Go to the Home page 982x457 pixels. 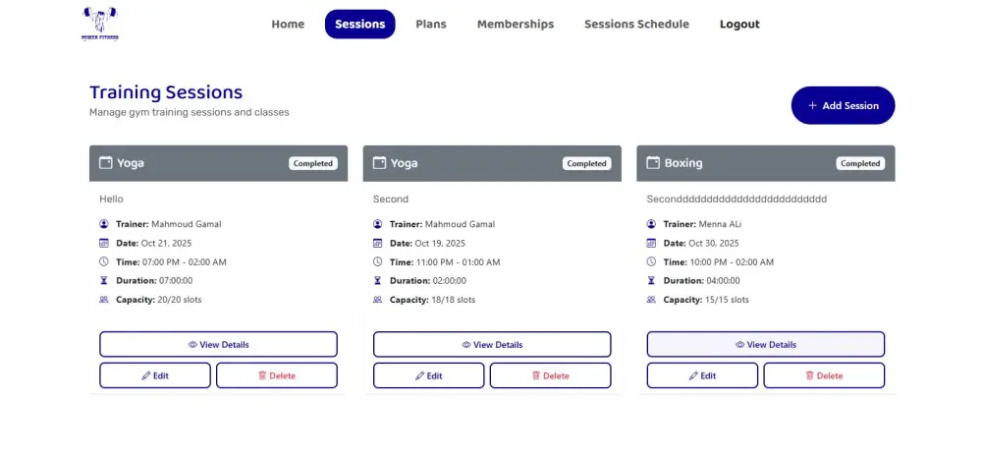(288, 25)
